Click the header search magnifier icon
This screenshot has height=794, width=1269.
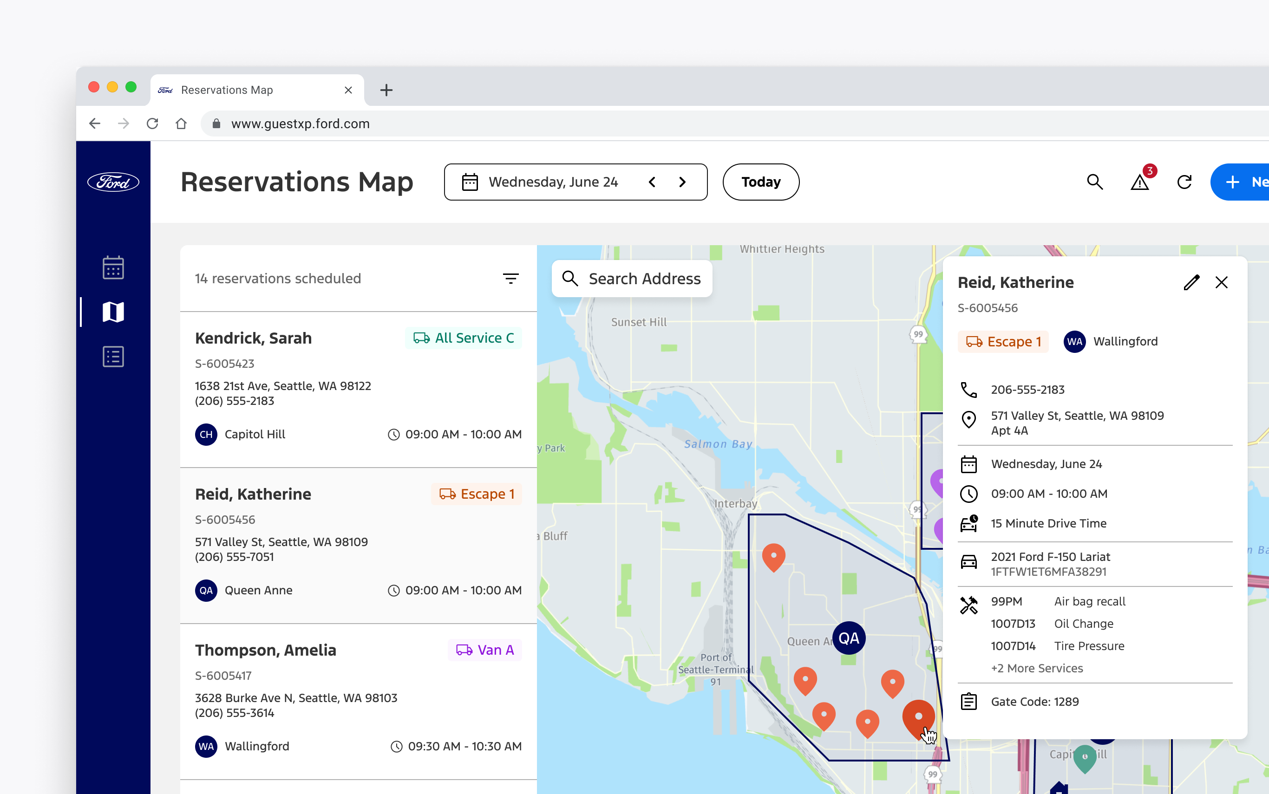click(x=1095, y=182)
